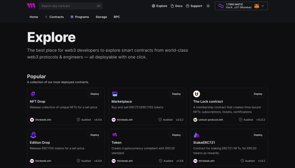Open the wallet account dropdown chevron
This screenshot has width=295, height=168.
(263, 6)
